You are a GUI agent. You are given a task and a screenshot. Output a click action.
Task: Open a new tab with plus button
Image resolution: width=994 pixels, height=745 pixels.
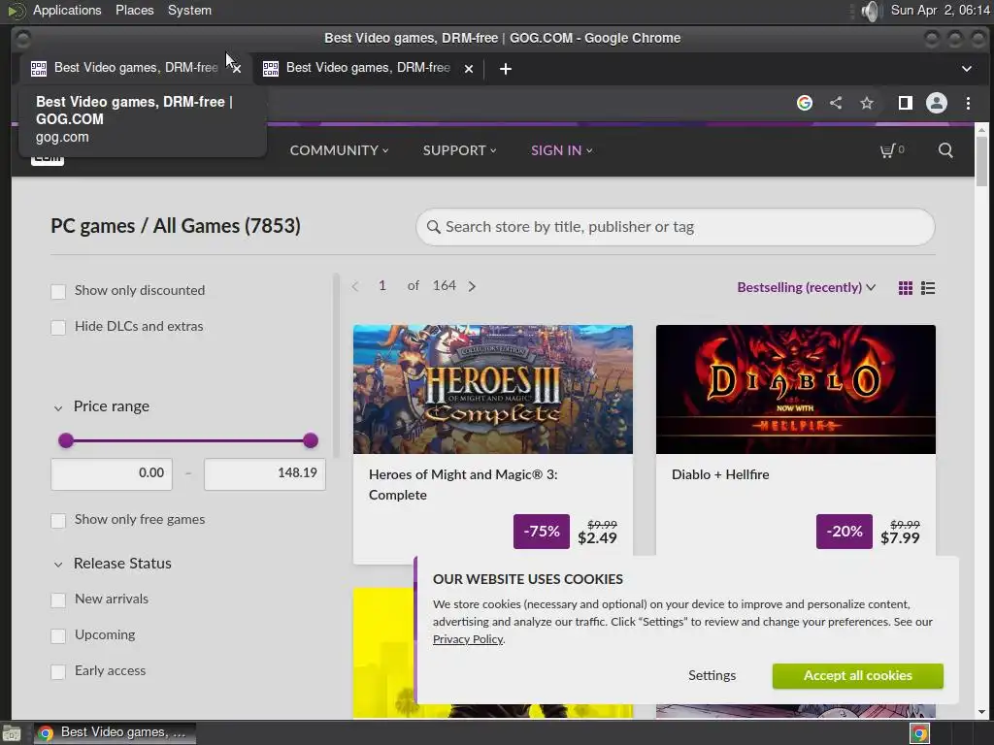505,69
